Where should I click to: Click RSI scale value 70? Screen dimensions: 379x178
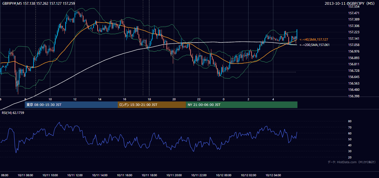coord(350,127)
